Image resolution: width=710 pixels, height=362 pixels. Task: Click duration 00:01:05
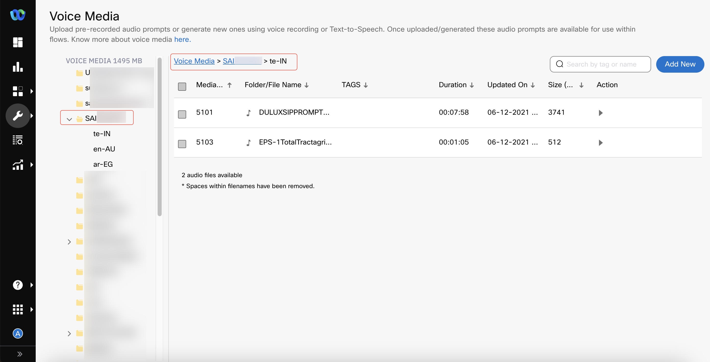[x=454, y=142]
